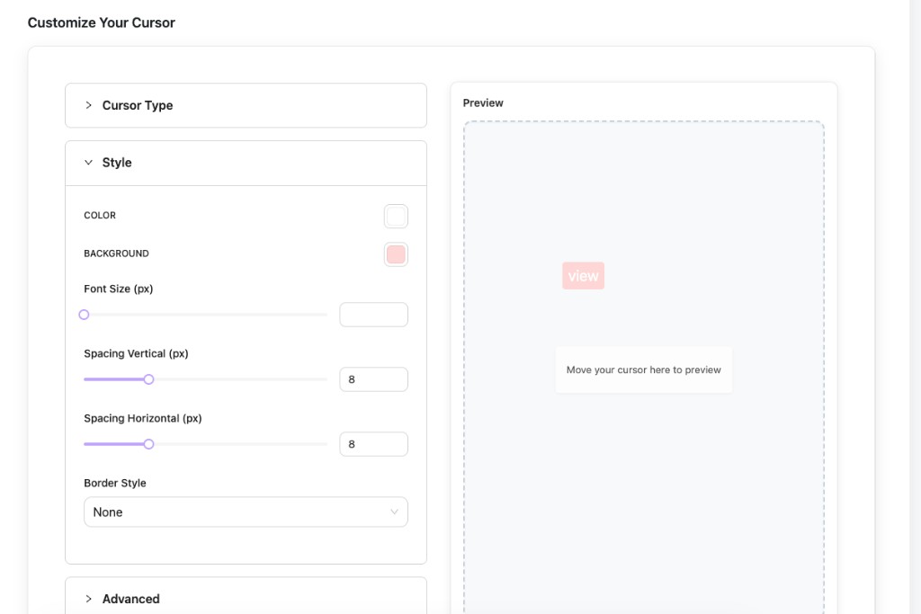Click the 'BACKGROUND' label text

(x=116, y=254)
